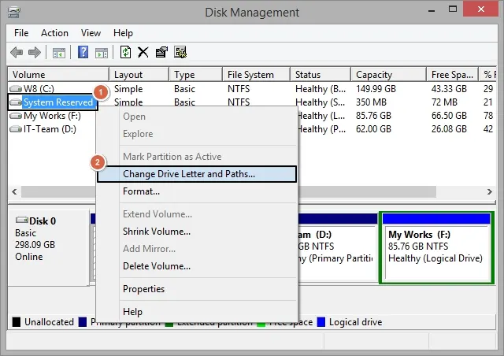Click the 62.00 GB capacity cell
Image resolution: width=504 pixels, height=356 pixels.
click(373, 129)
